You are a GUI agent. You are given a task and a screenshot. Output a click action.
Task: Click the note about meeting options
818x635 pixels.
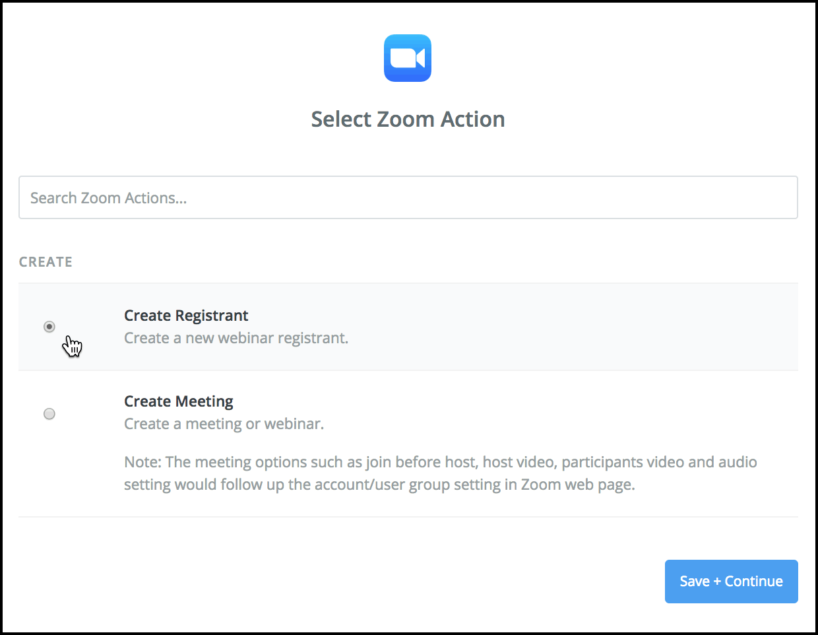(441, 473)
